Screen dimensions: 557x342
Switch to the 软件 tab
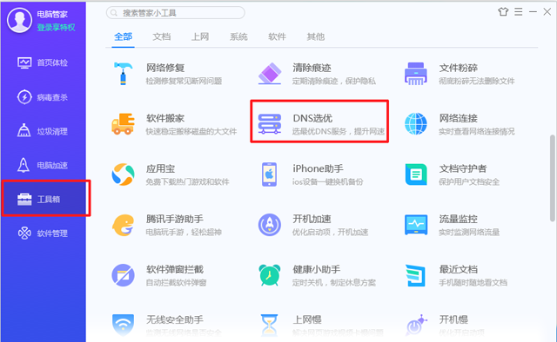277,36
